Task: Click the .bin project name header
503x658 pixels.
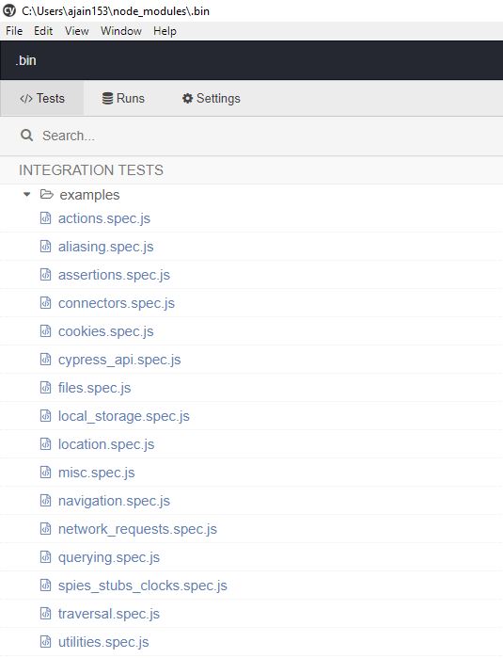Action: tap(26, 60)
